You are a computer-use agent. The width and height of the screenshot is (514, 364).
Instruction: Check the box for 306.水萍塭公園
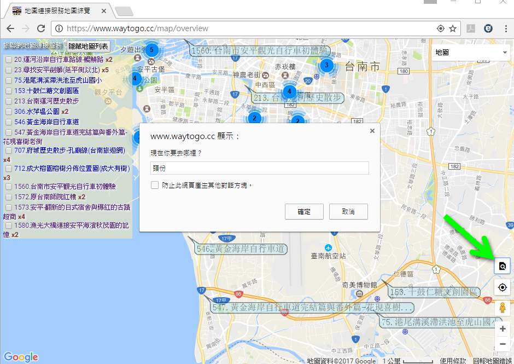[9, 112]
